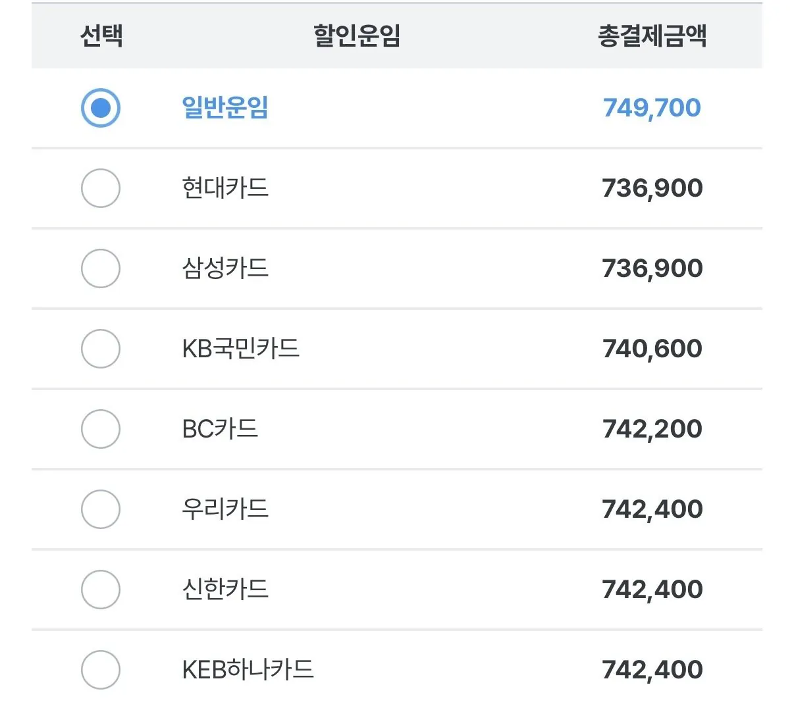Click the KEB하나카드 label text
The image size is (794, 708).
point(248,669)
